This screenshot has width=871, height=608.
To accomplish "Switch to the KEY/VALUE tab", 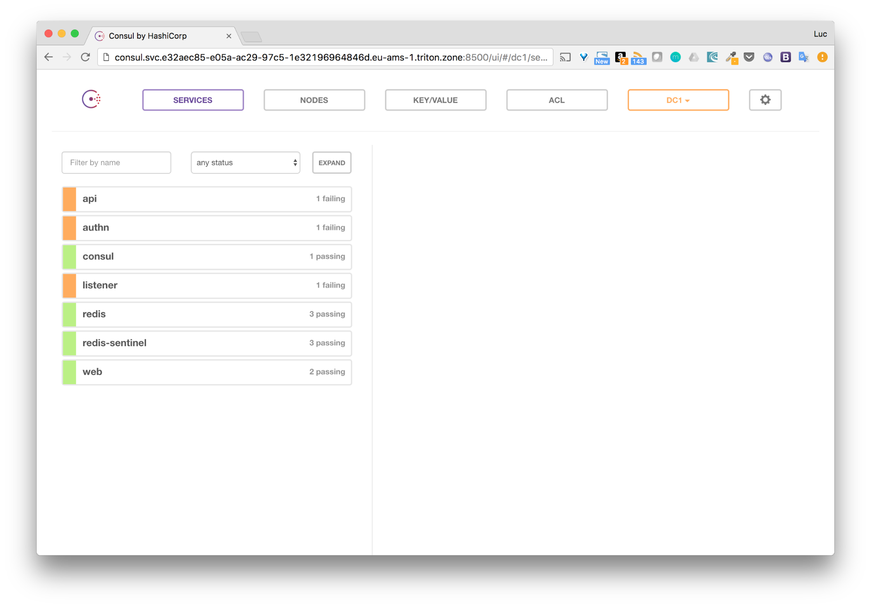I will click(435, 100).
